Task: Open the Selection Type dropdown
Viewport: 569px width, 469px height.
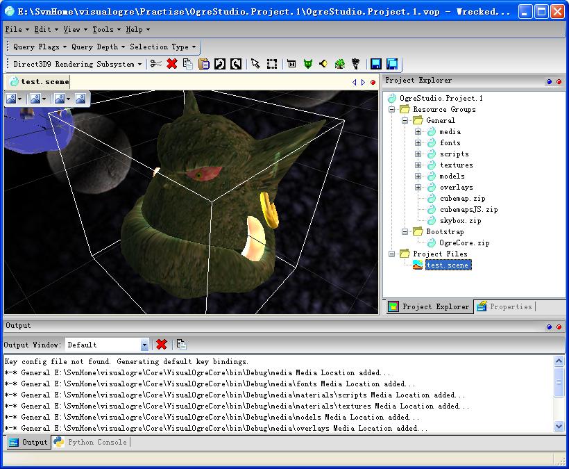Action: 162,47
